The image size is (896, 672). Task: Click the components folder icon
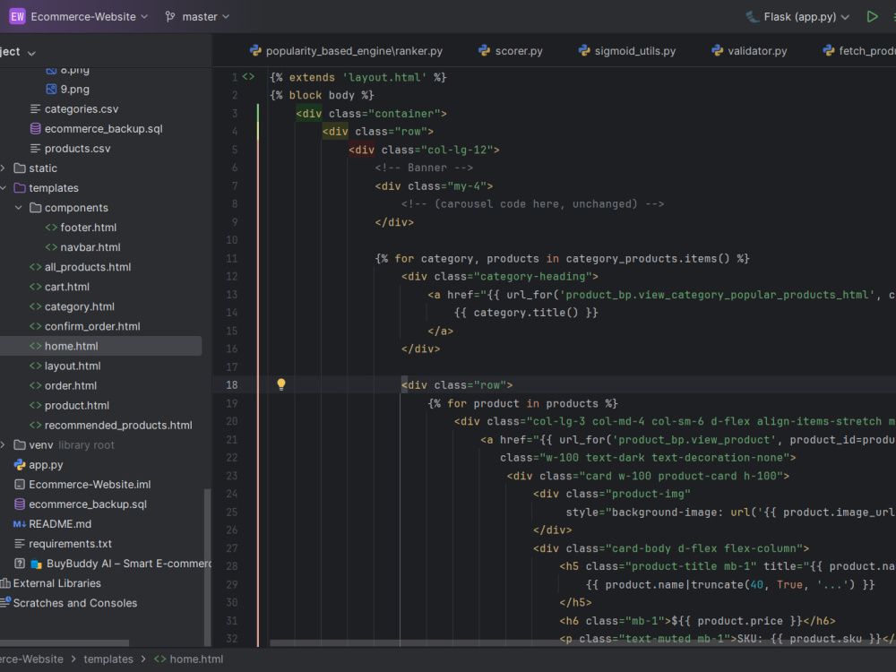point(36,208)
